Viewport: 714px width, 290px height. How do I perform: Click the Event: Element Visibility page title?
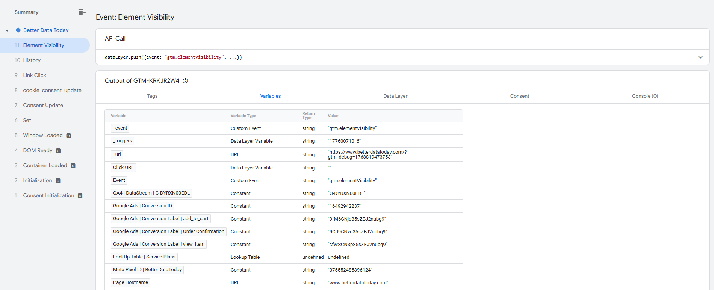click(135, 17)
